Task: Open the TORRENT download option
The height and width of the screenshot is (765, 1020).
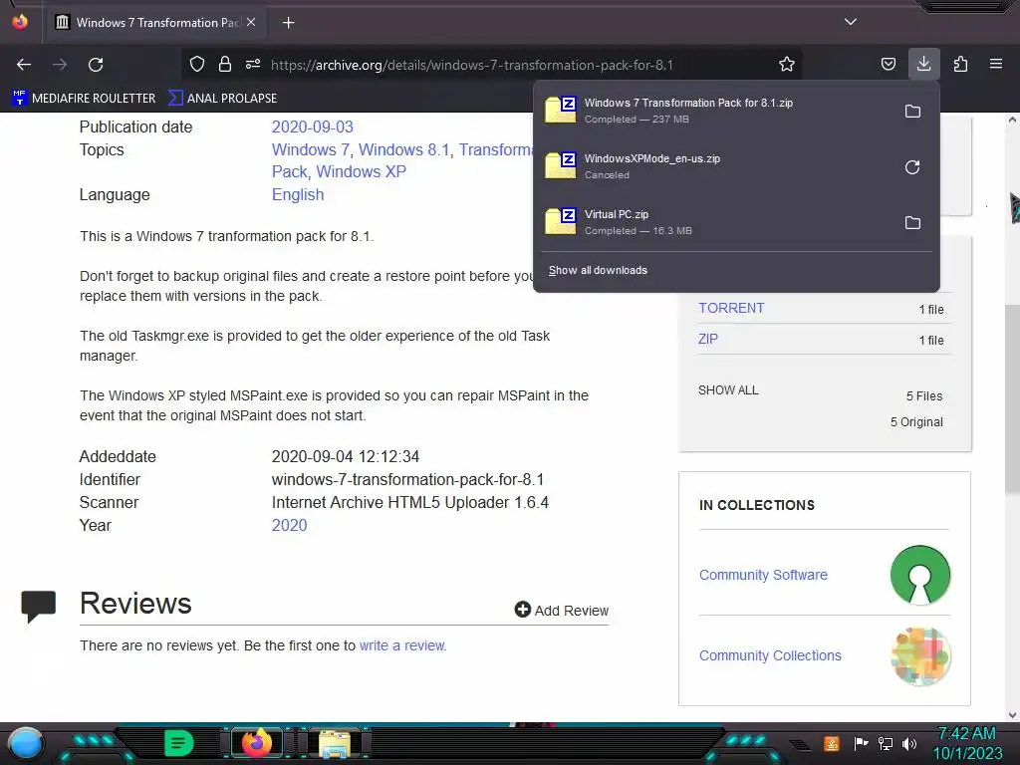Action: (x=731, y=309)
